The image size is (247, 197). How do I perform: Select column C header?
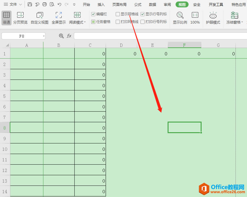pyautogui.click(x=90, y=45)
